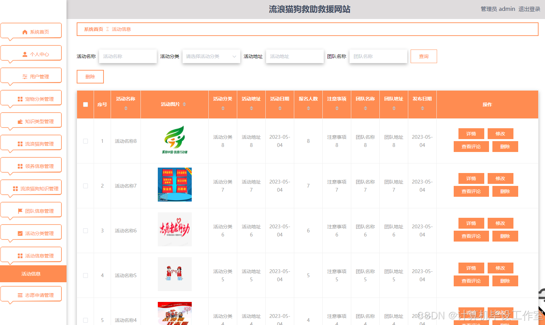Image resolution: width=545 pixels, height=325 pixels.
Task: Sort table by 活动名称 column arrows
Action: pyautogui.click(x=126, y=108)
